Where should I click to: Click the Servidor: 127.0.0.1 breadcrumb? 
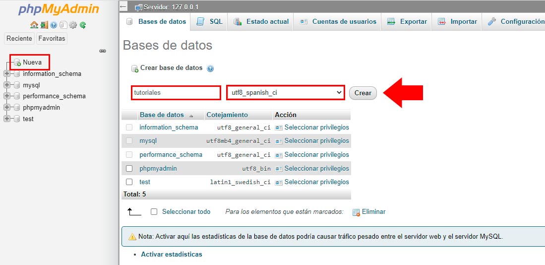[x=171, y=7]
